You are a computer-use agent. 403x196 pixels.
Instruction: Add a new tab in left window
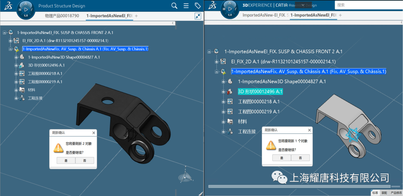click(136, 16)
